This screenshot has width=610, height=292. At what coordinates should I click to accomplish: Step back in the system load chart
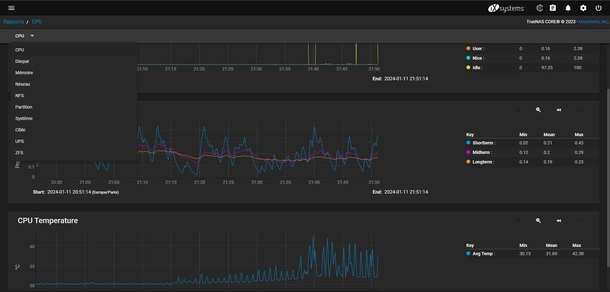(559, 110)
